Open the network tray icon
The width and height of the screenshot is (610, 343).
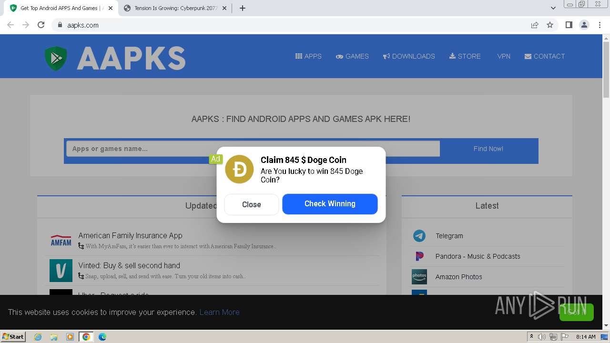click(x=553, y=337)
